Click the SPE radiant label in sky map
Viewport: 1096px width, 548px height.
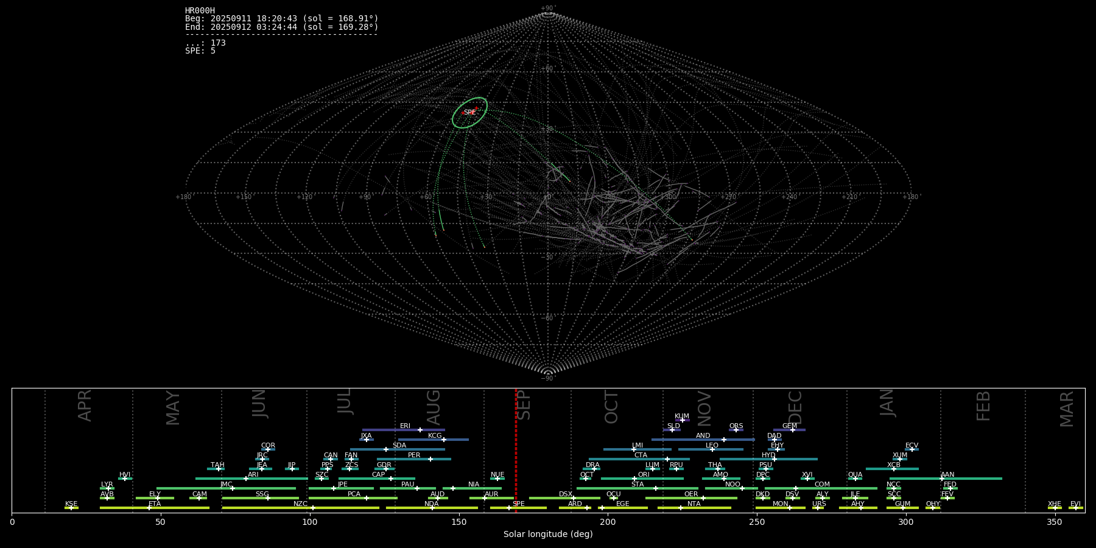click(469, 113)
